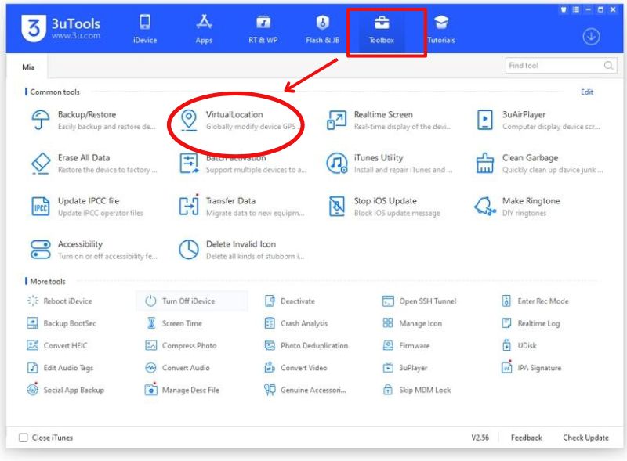Screen dimensions: 627x461
Task: Edit the Common tools list
Action: [586, 92]
